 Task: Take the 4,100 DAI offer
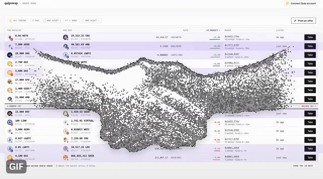[310, 158]
